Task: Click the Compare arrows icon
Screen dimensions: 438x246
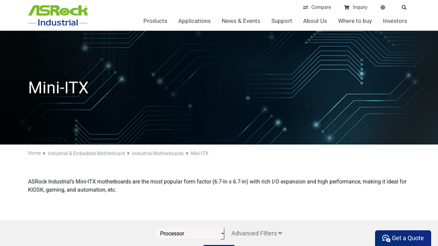Action: pos(306,8)
